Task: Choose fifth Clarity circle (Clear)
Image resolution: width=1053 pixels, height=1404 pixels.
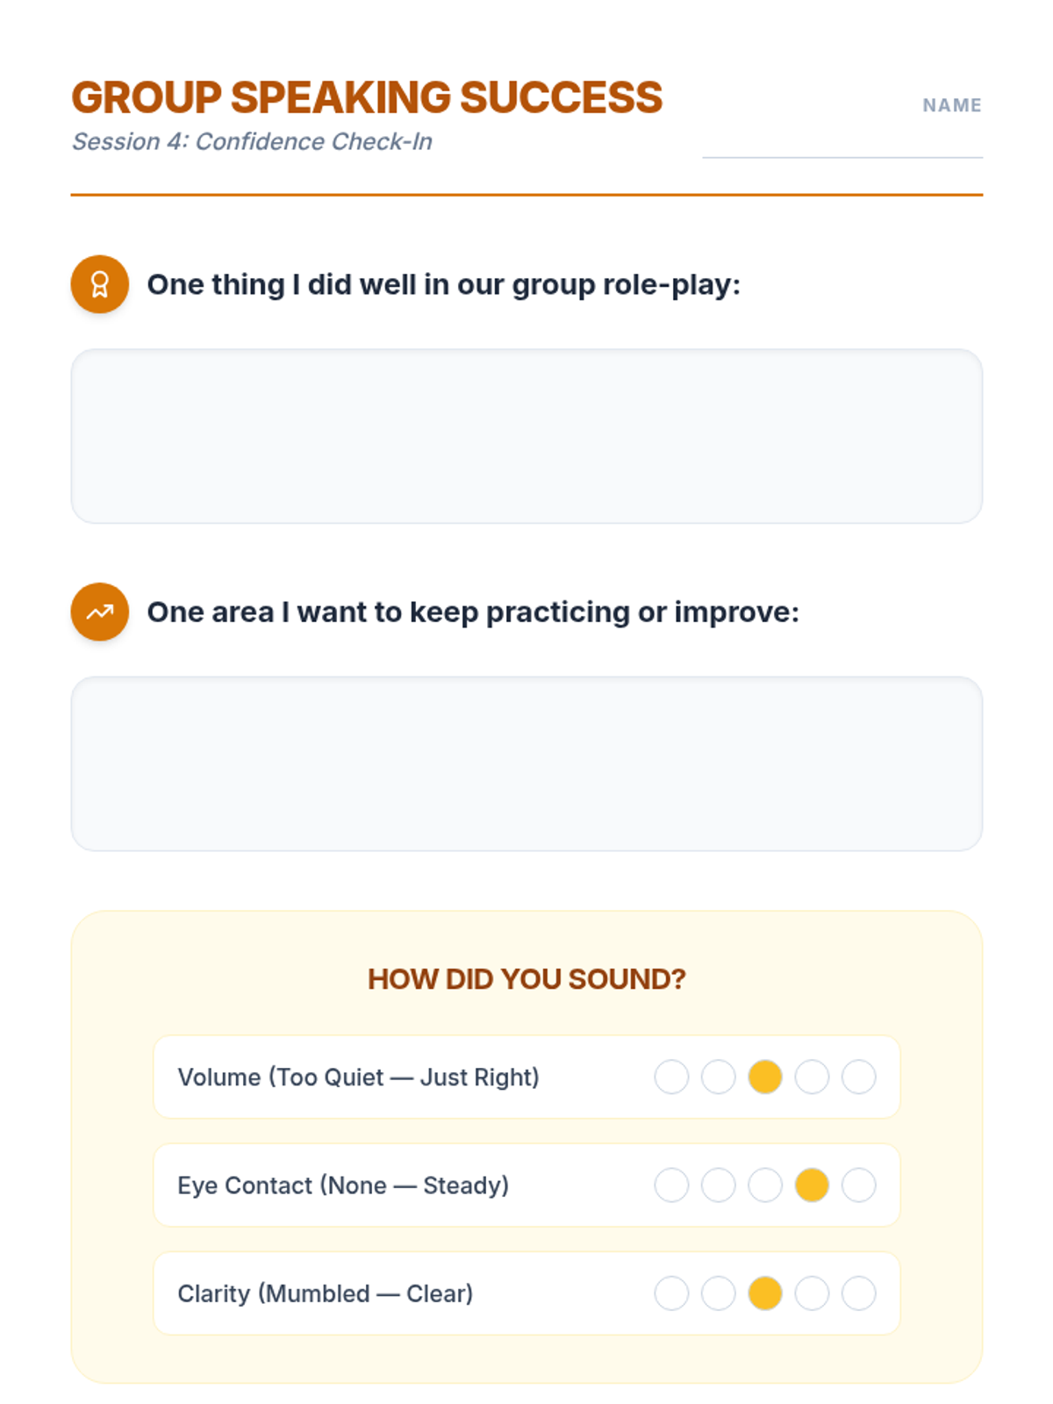Action: 858,1293
